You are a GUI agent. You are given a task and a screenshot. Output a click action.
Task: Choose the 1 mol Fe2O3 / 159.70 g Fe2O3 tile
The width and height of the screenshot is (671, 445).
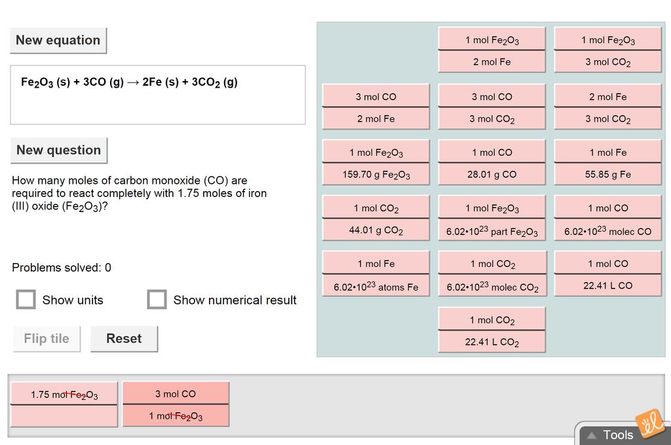tap(376, 163)
